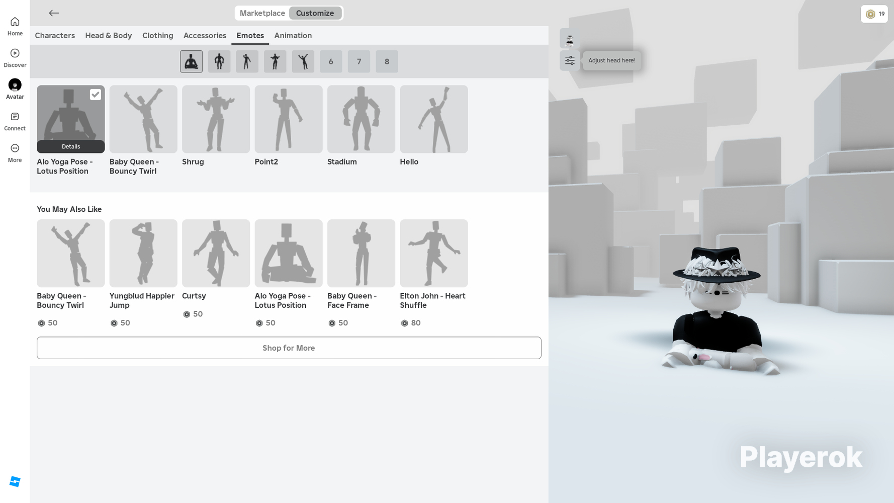Screen dimensions: 894x503
Task: Open the Avatar sidebar icon
Action: (15, 90)
